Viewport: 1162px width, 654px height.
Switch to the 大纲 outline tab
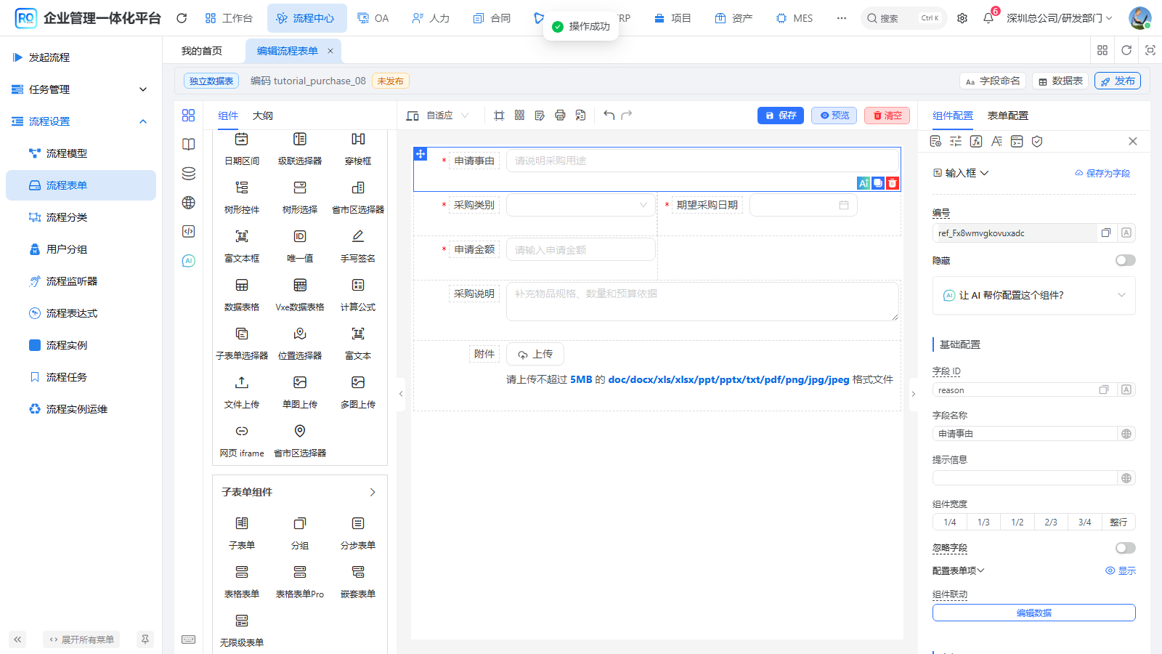263,116
